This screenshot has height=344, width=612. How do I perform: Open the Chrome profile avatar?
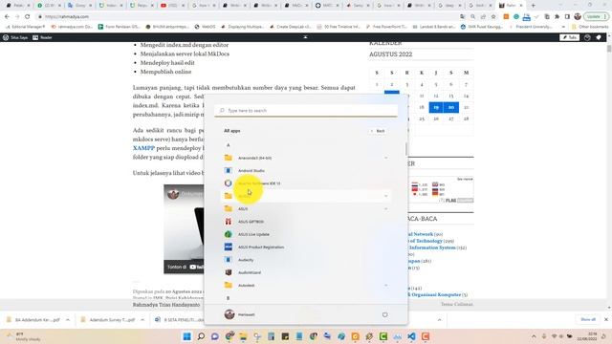pyautogui.click(x=578, y=17)
